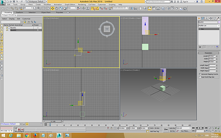This screenshot has width=221, height=138.
Task: Click the Undo arrow icon
Action: [x=3, y=8]
